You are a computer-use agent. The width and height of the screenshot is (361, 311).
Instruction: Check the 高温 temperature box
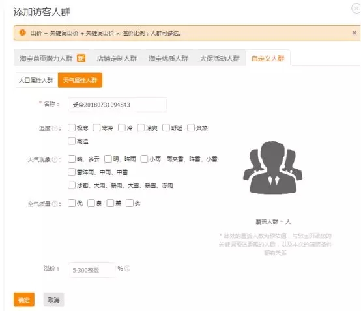(x=72, y=141)
